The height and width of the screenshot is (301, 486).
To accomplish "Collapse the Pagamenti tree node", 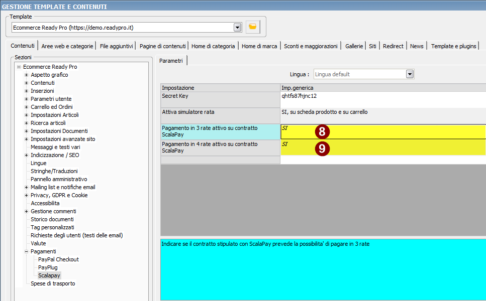I will tap(27, 251).
